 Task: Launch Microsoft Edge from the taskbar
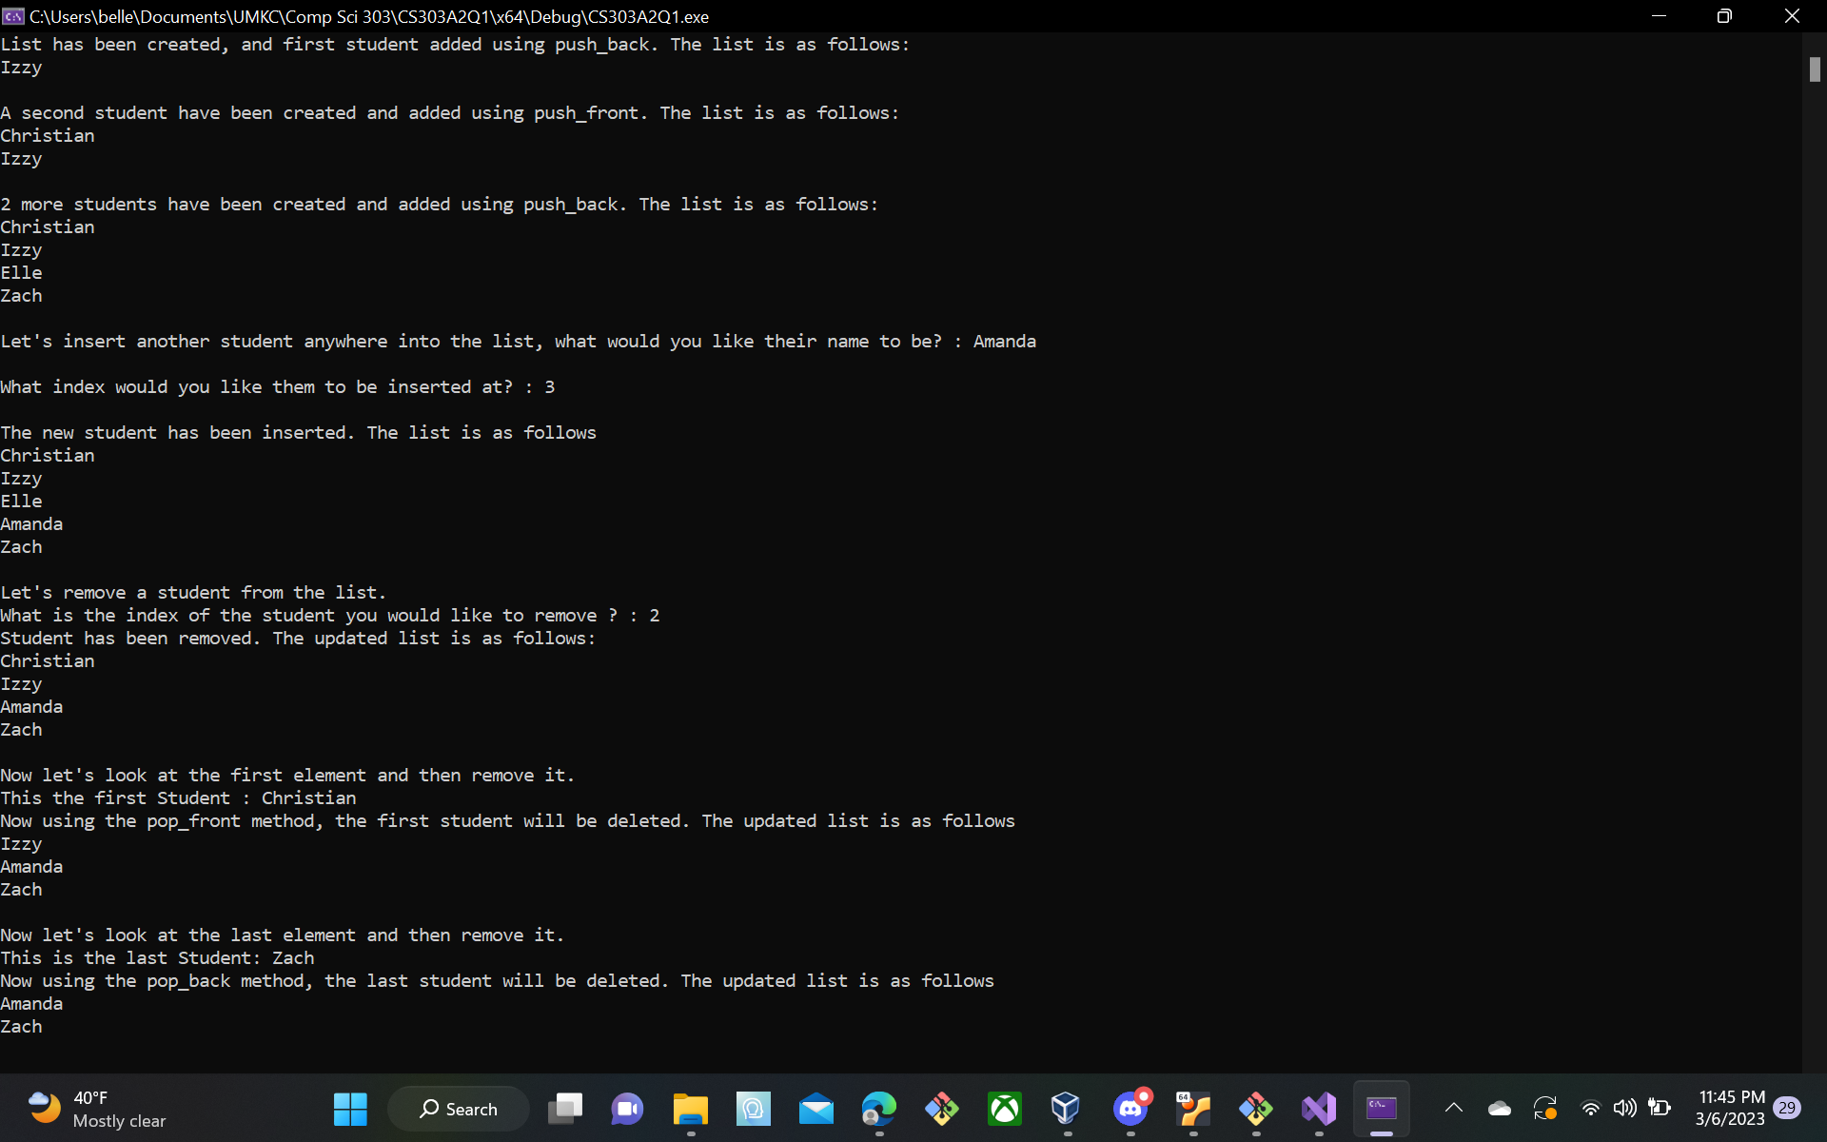click(879, 1109)
